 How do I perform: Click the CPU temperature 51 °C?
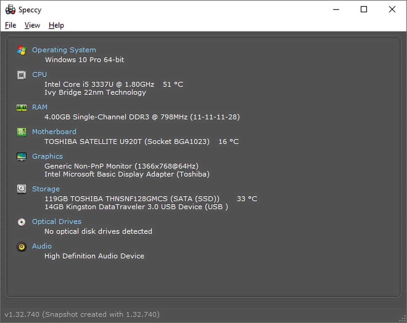point(173,84)
